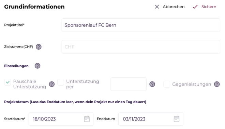Save changes with the Sichern button

(x=209, y=7)
